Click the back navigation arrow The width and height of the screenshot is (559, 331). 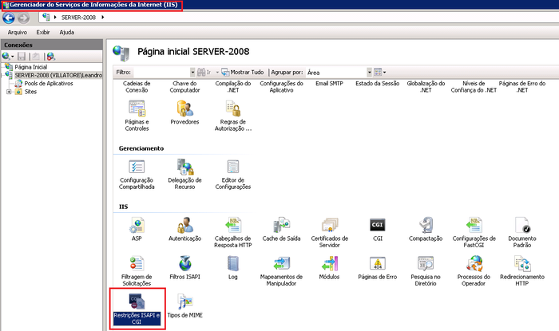[9, 18]
